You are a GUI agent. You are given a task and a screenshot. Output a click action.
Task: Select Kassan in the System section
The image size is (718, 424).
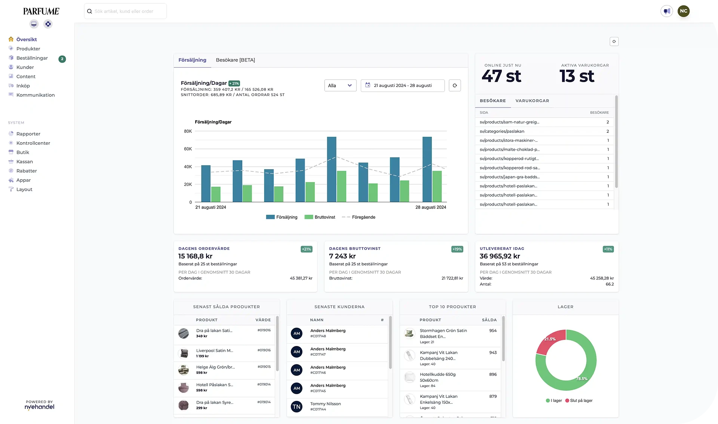tap(25, 161)
